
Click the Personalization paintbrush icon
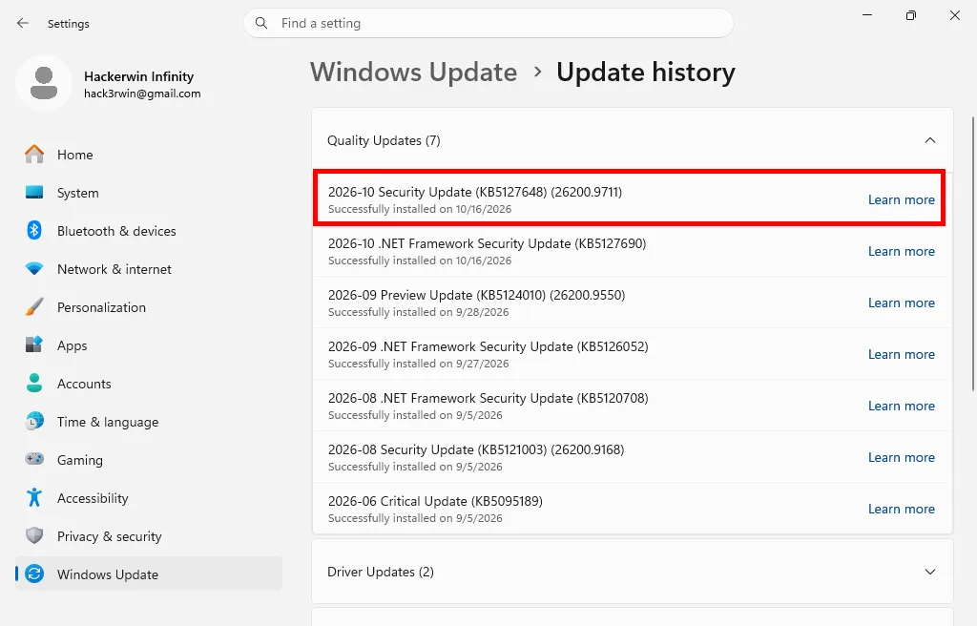tap(34, 306)
